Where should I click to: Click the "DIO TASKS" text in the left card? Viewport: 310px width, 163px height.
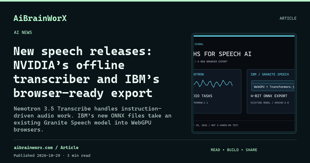(203, 96)
